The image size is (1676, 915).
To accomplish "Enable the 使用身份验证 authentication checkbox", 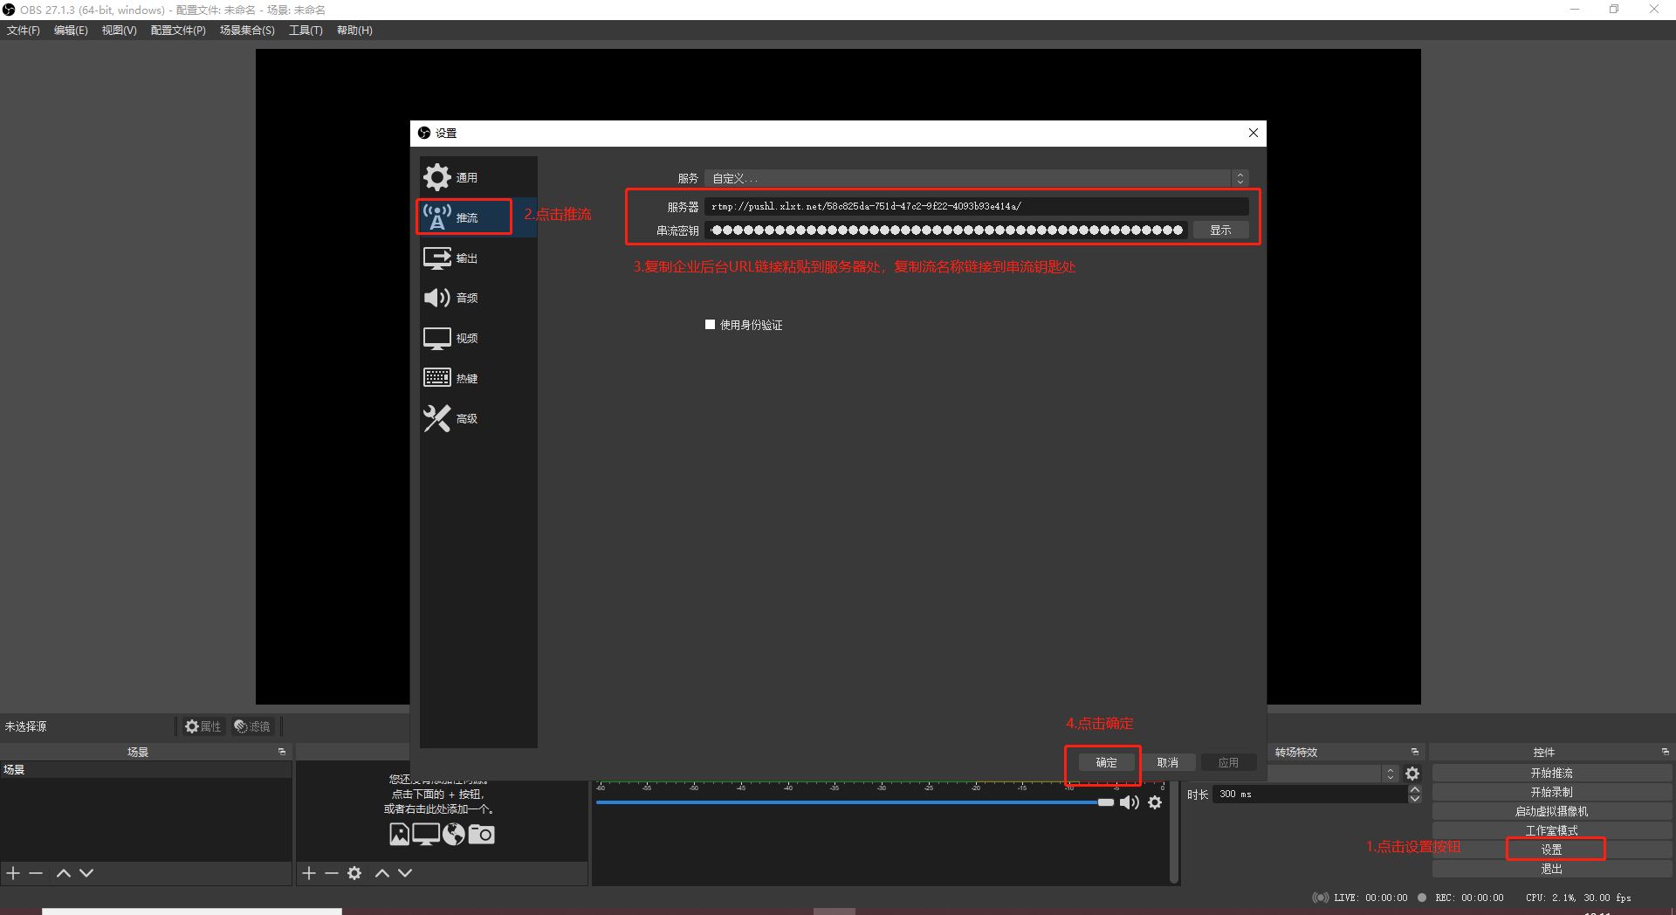I will tap(710, 325).
